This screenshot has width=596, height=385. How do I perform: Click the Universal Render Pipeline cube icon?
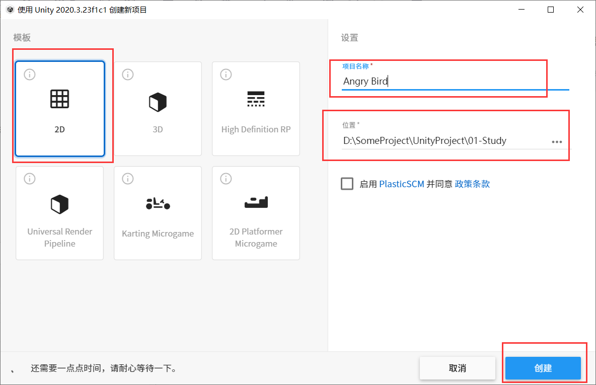(x=60, y=204)
